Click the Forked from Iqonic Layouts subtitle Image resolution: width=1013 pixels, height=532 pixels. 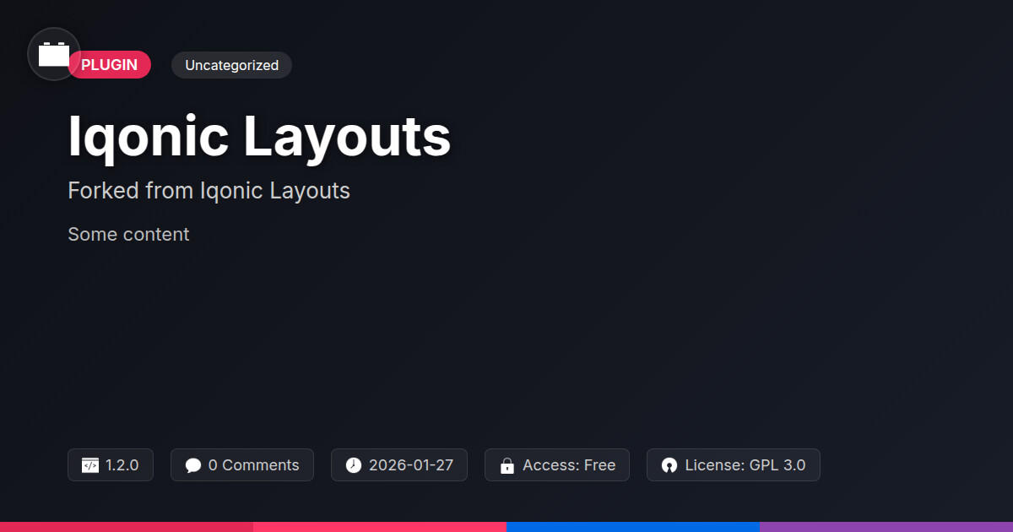coord(209,191)
